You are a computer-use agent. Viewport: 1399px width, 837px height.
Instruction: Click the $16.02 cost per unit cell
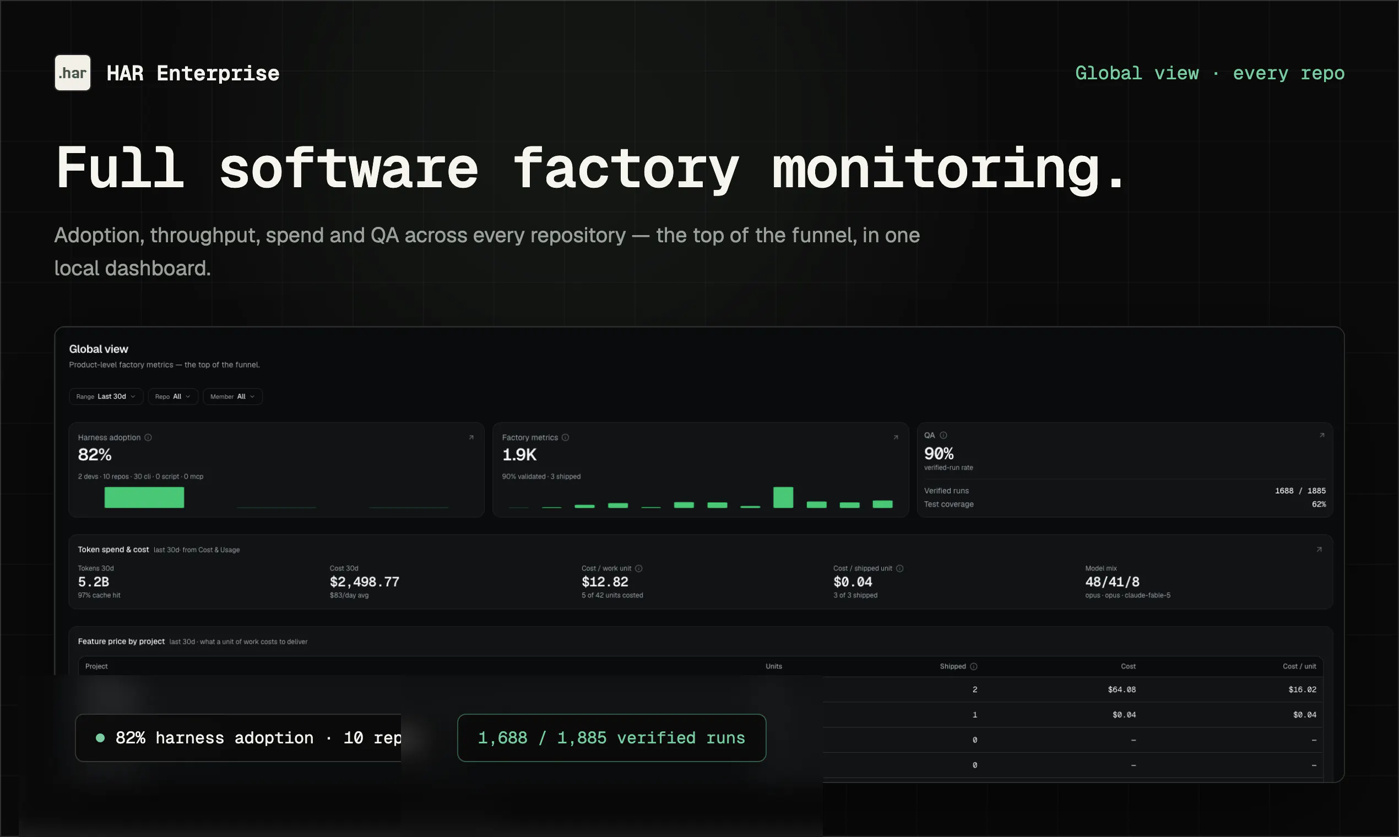(x=1303, y=690)
